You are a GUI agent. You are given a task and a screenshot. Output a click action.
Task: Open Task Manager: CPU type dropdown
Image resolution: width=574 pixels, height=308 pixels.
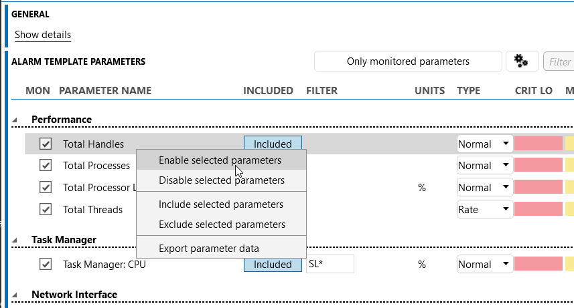(x=485, y=264)
